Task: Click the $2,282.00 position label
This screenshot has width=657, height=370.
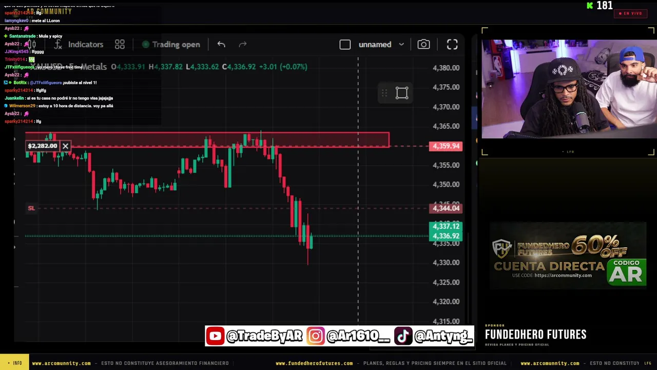Action: (x=43, y=146)
